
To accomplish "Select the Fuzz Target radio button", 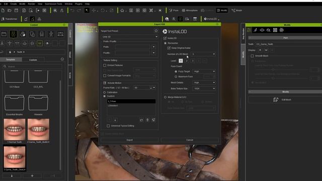I will click(x=176, y=71).
